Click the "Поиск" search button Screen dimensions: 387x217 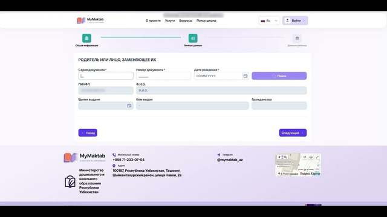pos(279,76)
